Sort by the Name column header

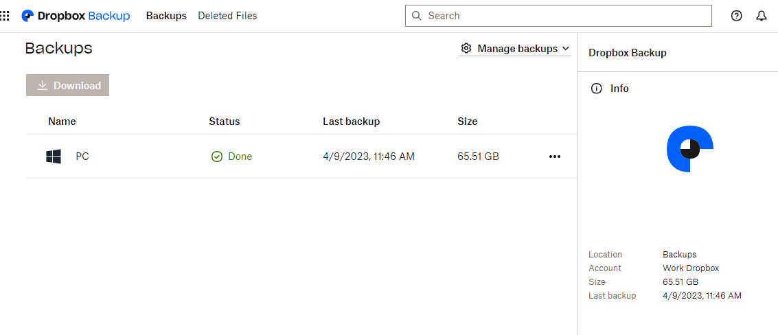[62, 122]
